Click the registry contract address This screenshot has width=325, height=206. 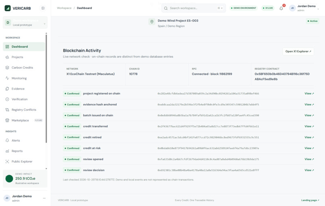[x=282, y=76]
